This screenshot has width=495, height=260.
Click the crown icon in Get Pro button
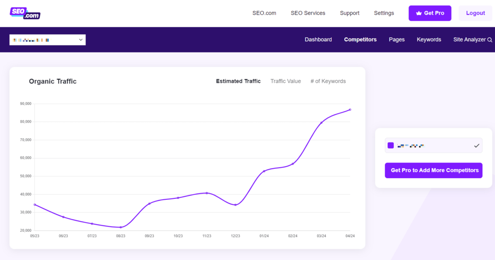tap(418, 13)
